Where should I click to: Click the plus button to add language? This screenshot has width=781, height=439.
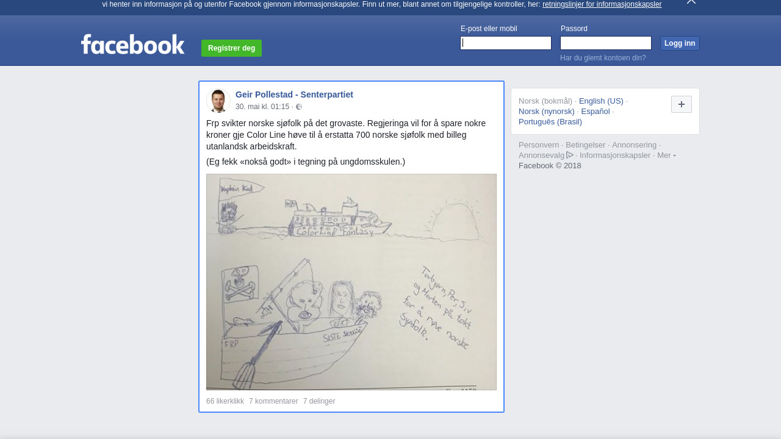682,104
